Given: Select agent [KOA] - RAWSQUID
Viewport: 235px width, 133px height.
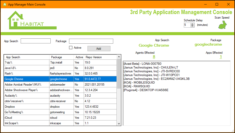Looking at the screenshot, I should click(137, 86).
